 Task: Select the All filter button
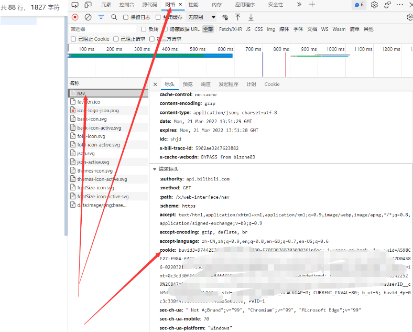tap(208, 29)
